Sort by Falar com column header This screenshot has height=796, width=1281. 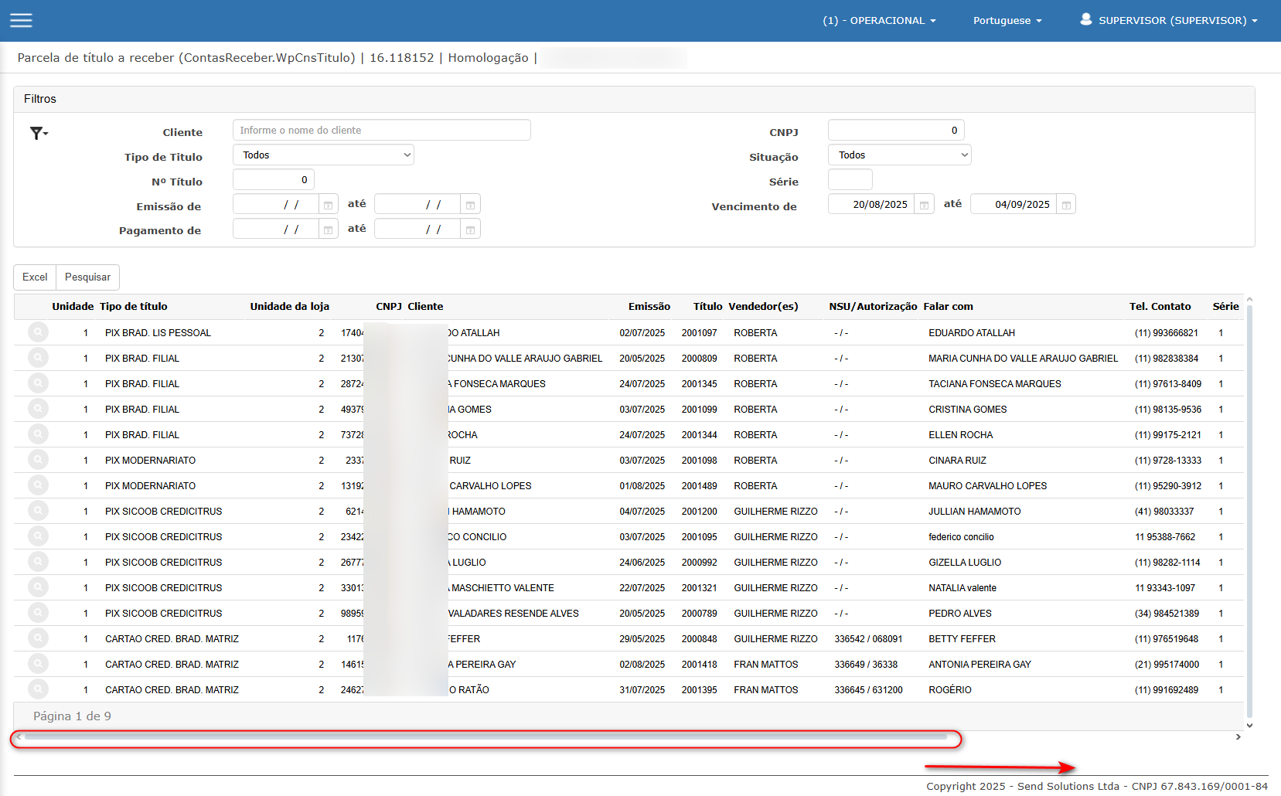pos(948,307)
